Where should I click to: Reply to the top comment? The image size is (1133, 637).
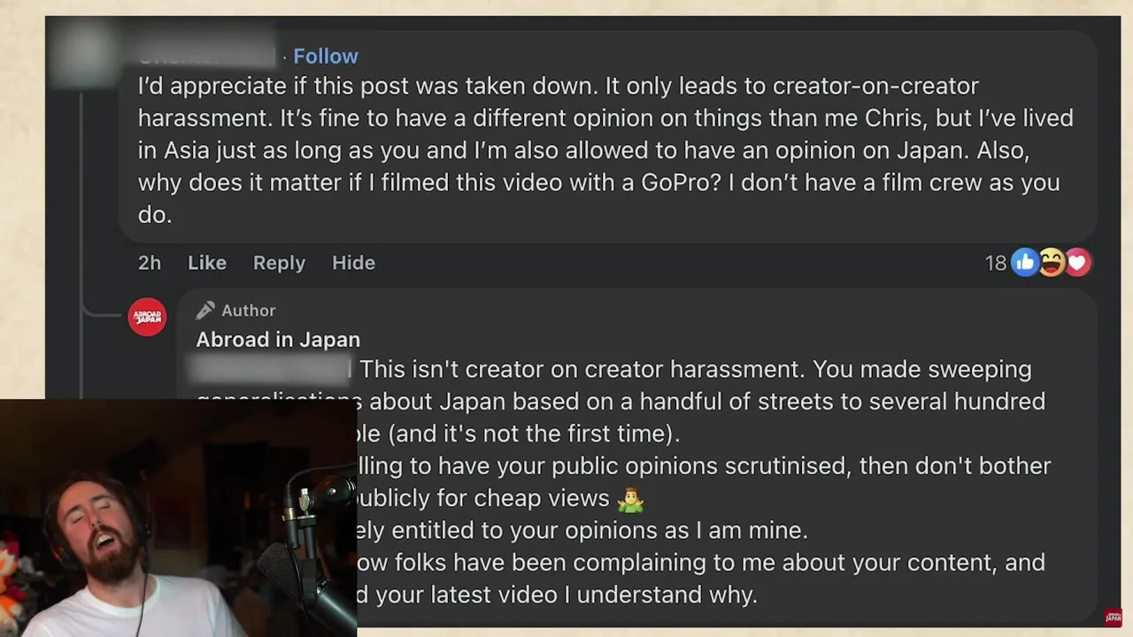279,263
